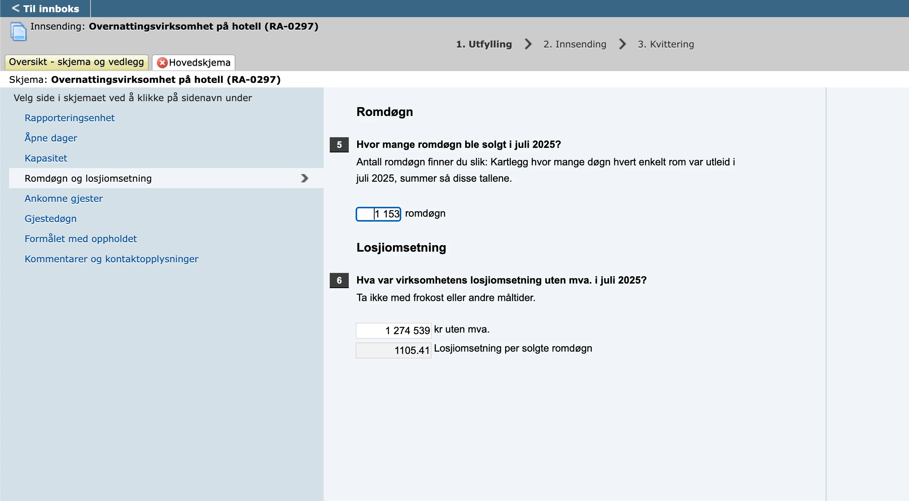Select step 1. Utfylling

484,44
